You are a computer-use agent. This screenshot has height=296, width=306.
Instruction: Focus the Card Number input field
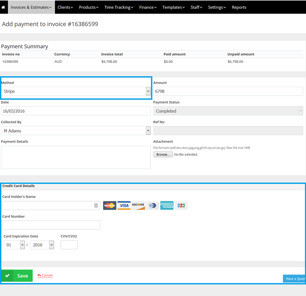[51, 225]
